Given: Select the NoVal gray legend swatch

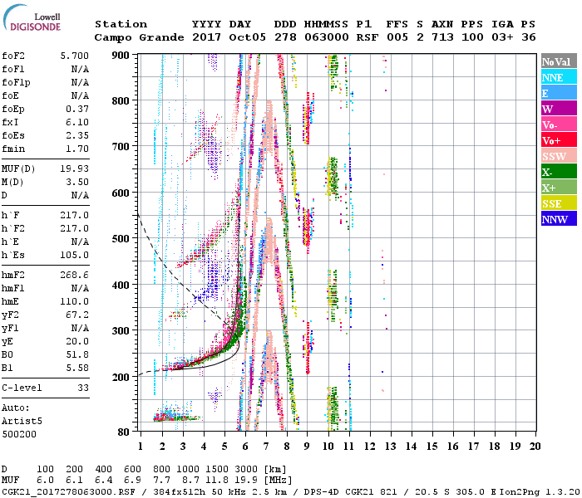Looking at the screenshot, I should (x=559, y=61).
